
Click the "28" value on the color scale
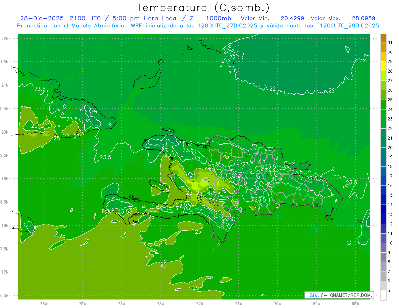tap(390, 71)
